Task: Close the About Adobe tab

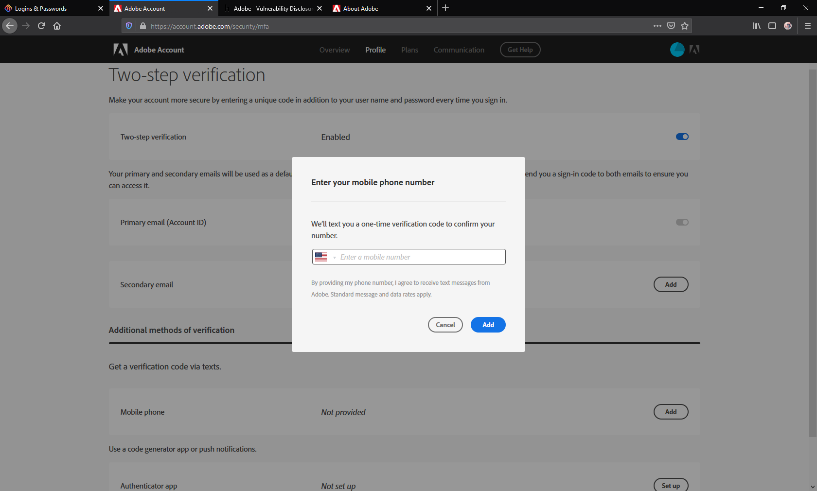Action: coord(429,8)
